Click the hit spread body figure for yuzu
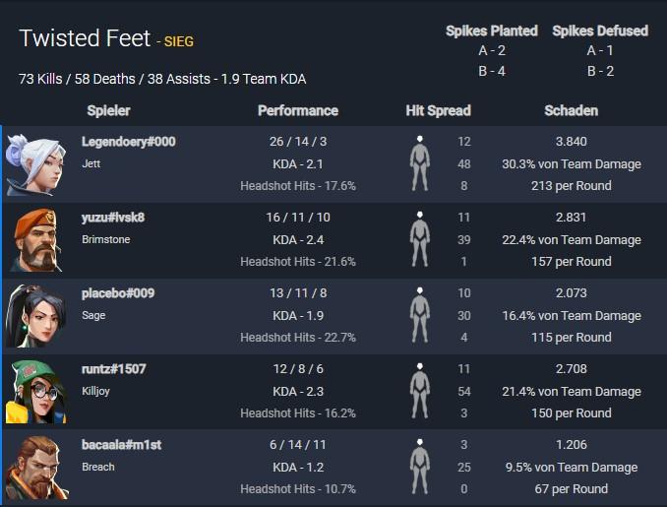Viewport: 667px width, 507px height. click(x=420, y=239)
